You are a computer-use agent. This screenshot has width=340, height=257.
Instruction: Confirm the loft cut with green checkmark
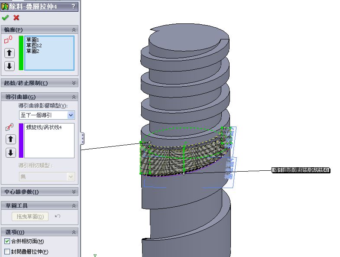tap(5, 18)
